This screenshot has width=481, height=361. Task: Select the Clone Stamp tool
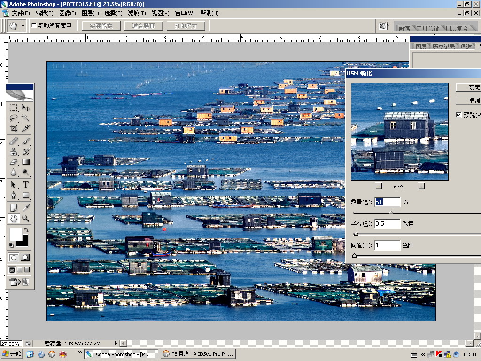point(13,151)
